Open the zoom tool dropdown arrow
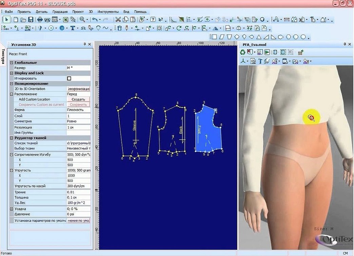354x256 pixels. point(87,20)
